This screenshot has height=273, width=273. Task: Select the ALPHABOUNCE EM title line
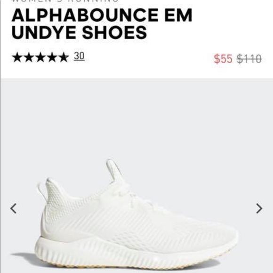pos(102,16)
